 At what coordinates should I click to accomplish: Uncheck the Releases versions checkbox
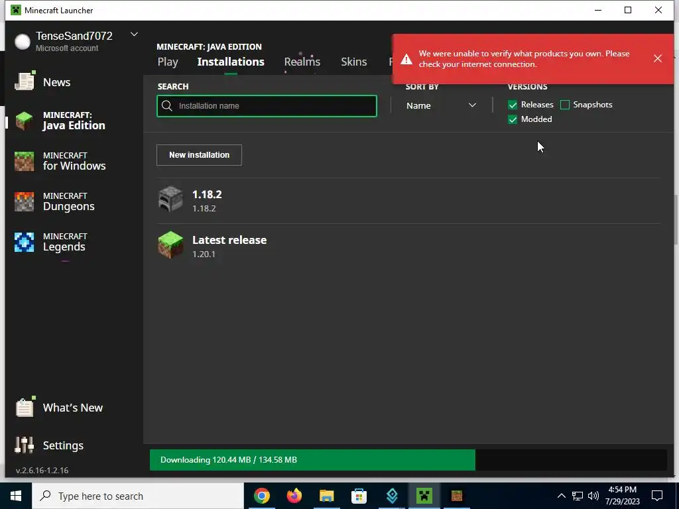click(x=513, y=105)
